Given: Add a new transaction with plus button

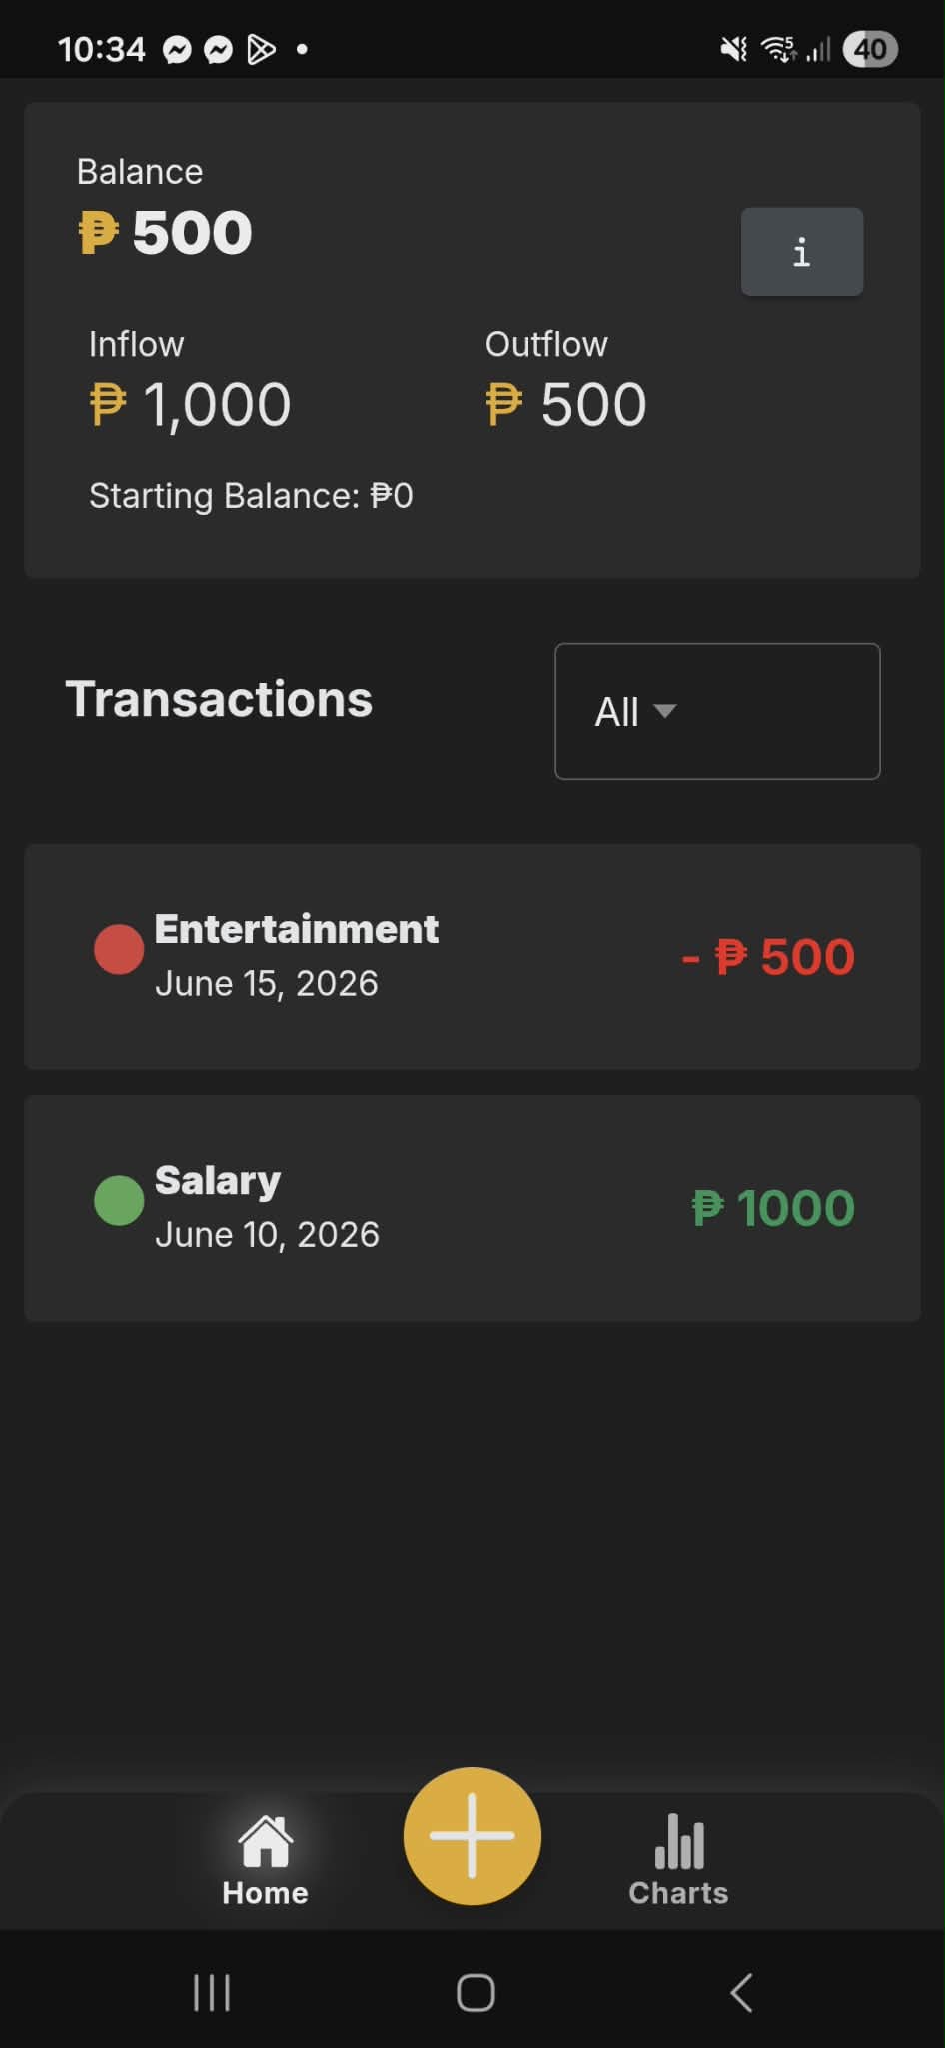Looking at the screenshot, I should (x=472, y=1835).
